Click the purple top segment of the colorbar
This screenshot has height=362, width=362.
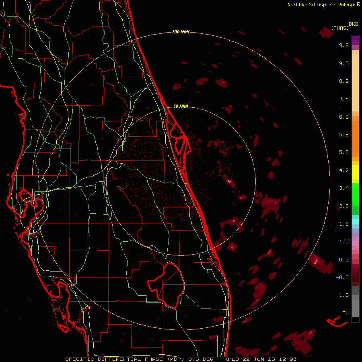coord(355,40)
